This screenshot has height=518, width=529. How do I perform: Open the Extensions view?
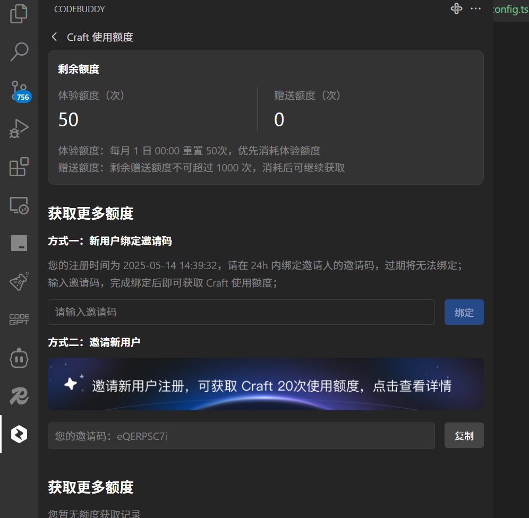tap(19, 167)
